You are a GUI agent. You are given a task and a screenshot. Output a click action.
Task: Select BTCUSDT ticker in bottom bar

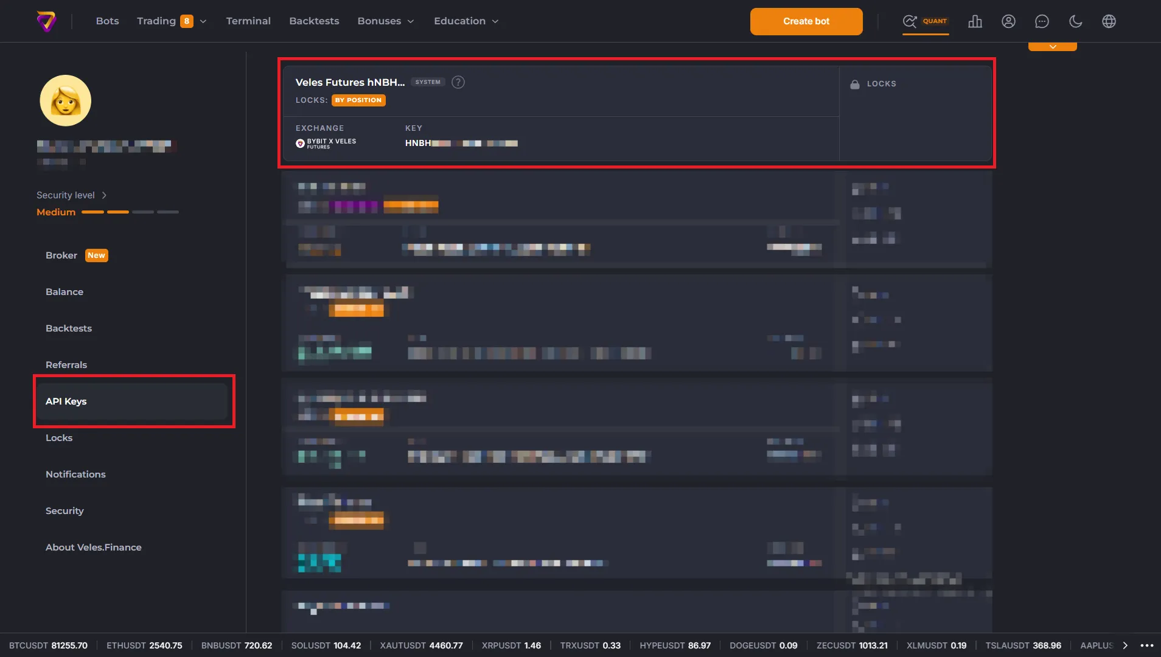48,645
